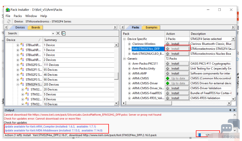Click the ARM::CMSIS-FreeRTOS pack name
The image size is (242, 141).
pyautogui.click(x=147, y=93)
